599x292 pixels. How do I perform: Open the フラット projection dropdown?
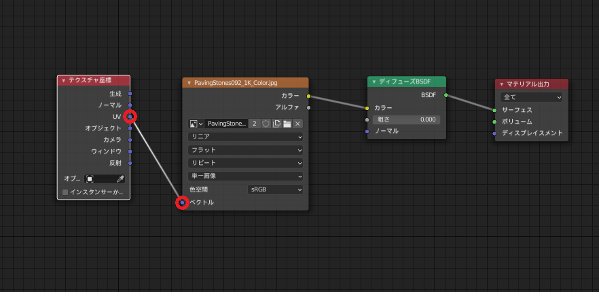[x=245, y=150]
